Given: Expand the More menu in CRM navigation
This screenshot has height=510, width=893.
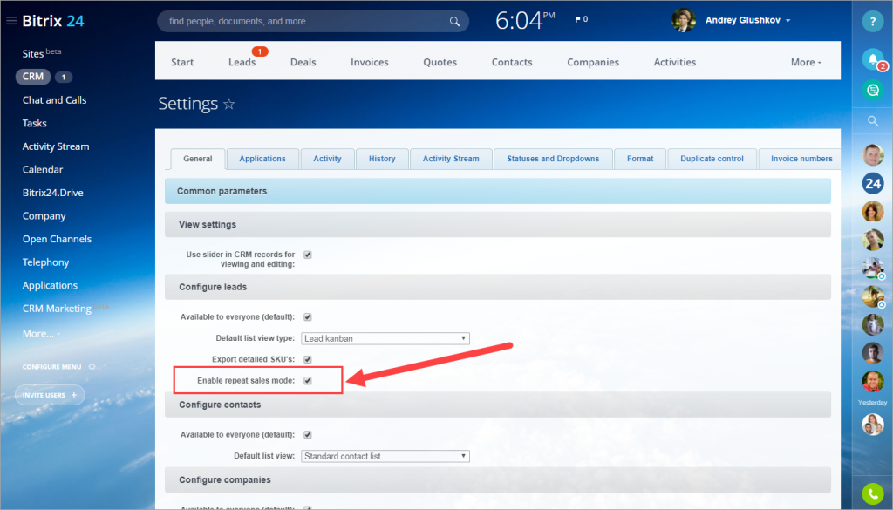Looking at the screenshot, I should point(806,62).
